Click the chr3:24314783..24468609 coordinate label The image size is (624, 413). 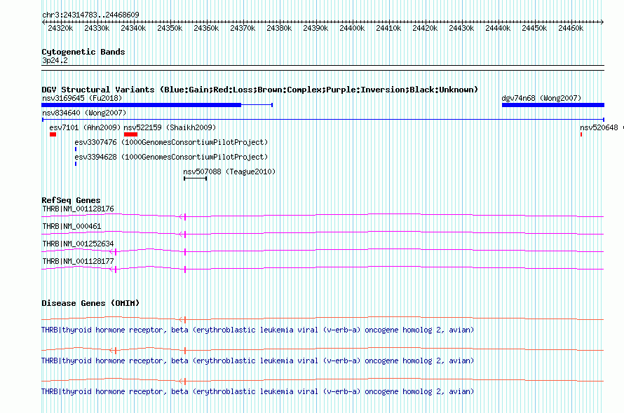pyautogui.click(x=90, y=15)
